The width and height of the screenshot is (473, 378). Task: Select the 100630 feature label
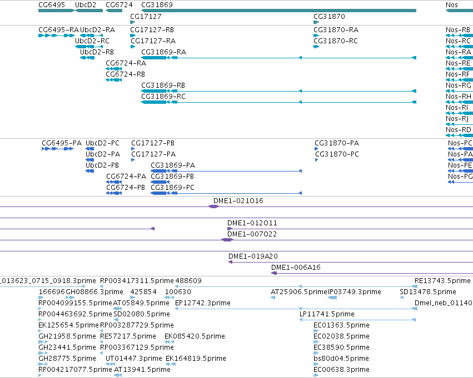click(x=178, y=292)
